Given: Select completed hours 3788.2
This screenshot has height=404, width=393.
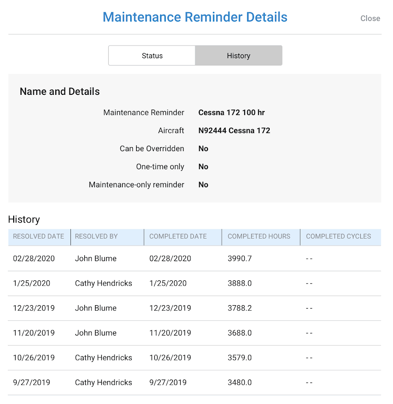Looking at the screenshot, I should click(x=239, y=308).
